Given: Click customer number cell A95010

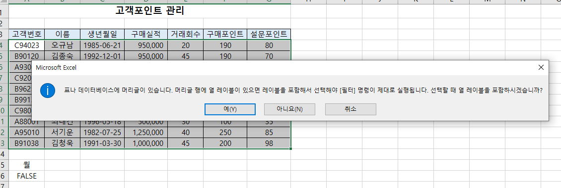Looking at the screenshot, I should [27, 133].
